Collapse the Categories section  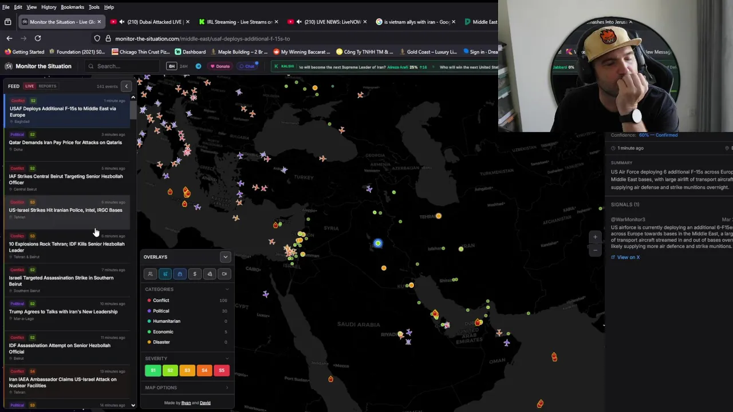[187, 290]
